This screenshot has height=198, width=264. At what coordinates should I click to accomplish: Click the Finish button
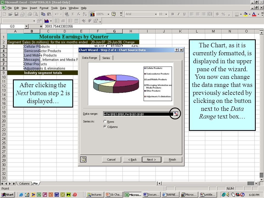(172, 159)
